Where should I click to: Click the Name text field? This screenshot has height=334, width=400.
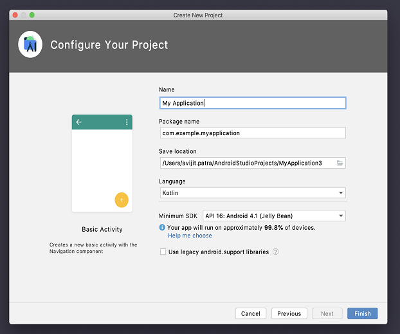(252, 103)
